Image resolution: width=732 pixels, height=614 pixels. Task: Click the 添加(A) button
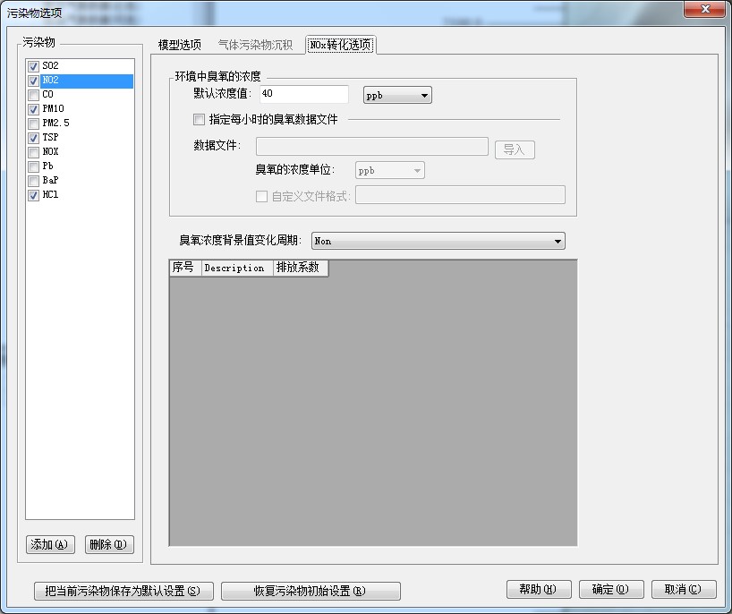(x=49, y=544)
